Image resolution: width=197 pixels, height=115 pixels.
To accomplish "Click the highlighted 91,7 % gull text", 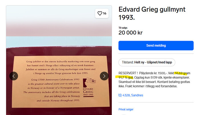I will click(126, 77).
